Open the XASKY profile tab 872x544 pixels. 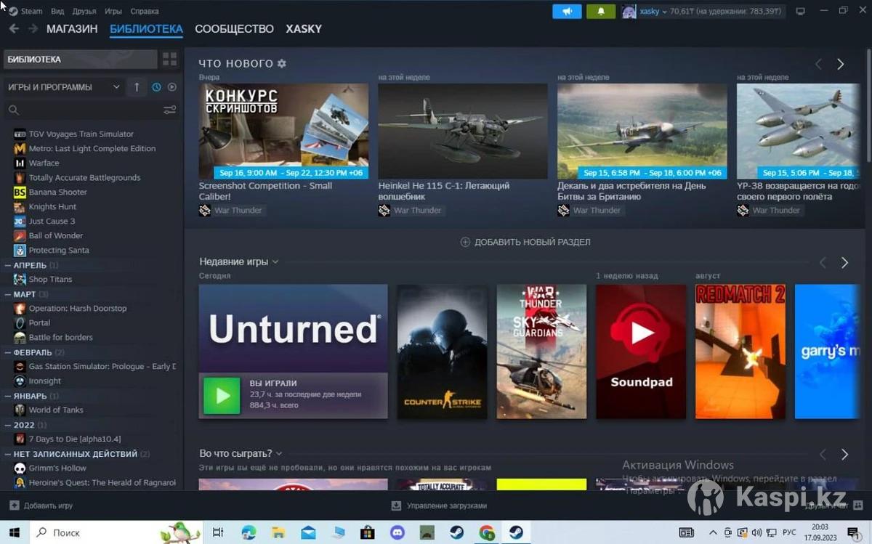[x=304, y=29]
